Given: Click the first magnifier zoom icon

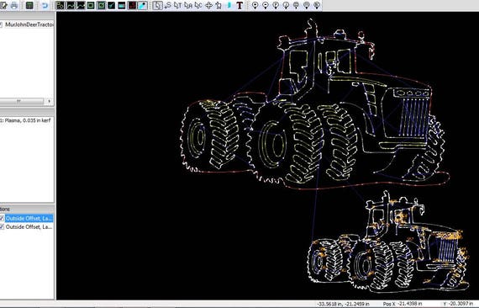Looking at the screenshot, I should click(x=255, y=6).
